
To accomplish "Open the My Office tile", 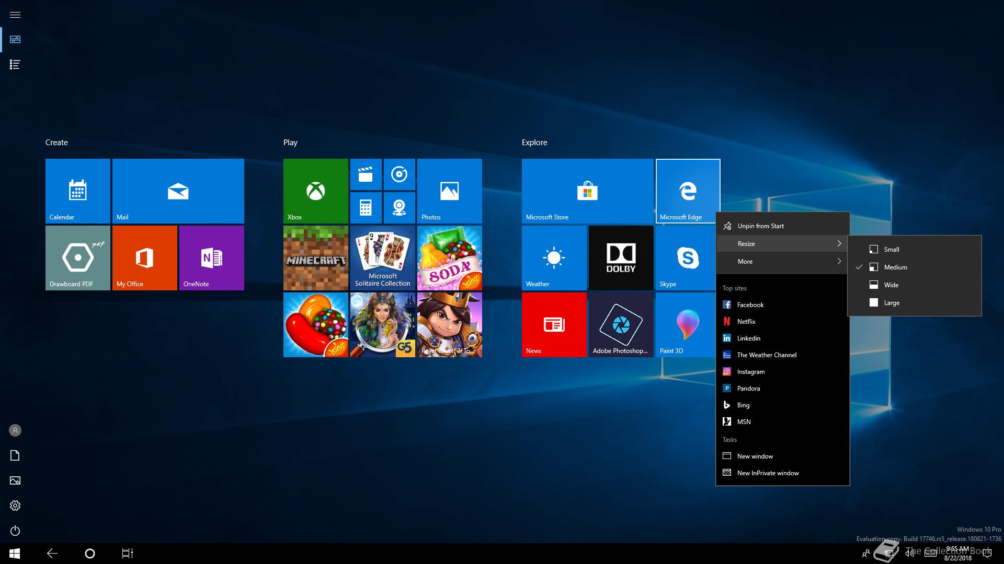I will coord(144,258).
